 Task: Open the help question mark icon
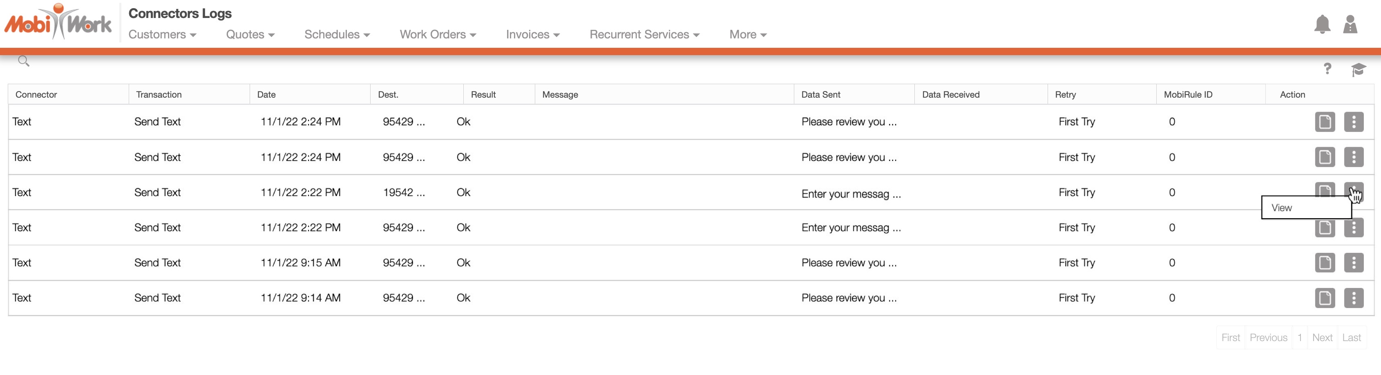coord(1327,69)
